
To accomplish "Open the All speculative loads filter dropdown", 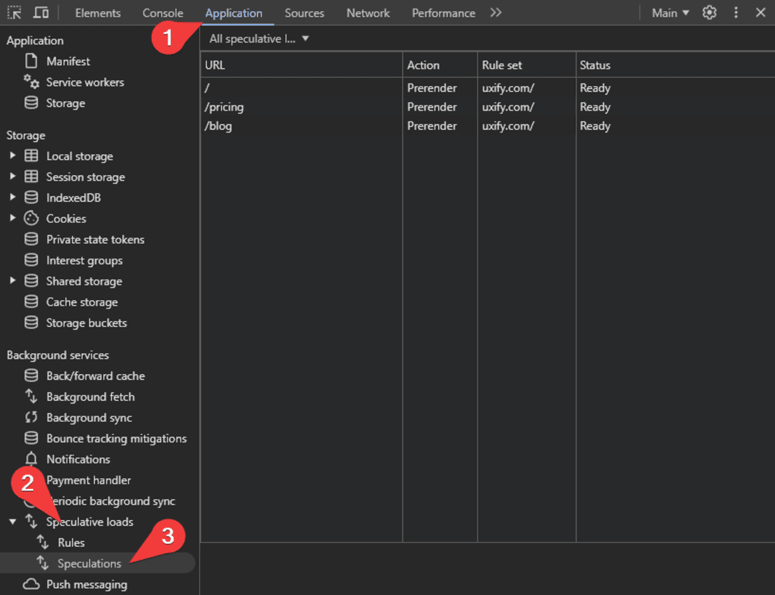I will point(256,38).
